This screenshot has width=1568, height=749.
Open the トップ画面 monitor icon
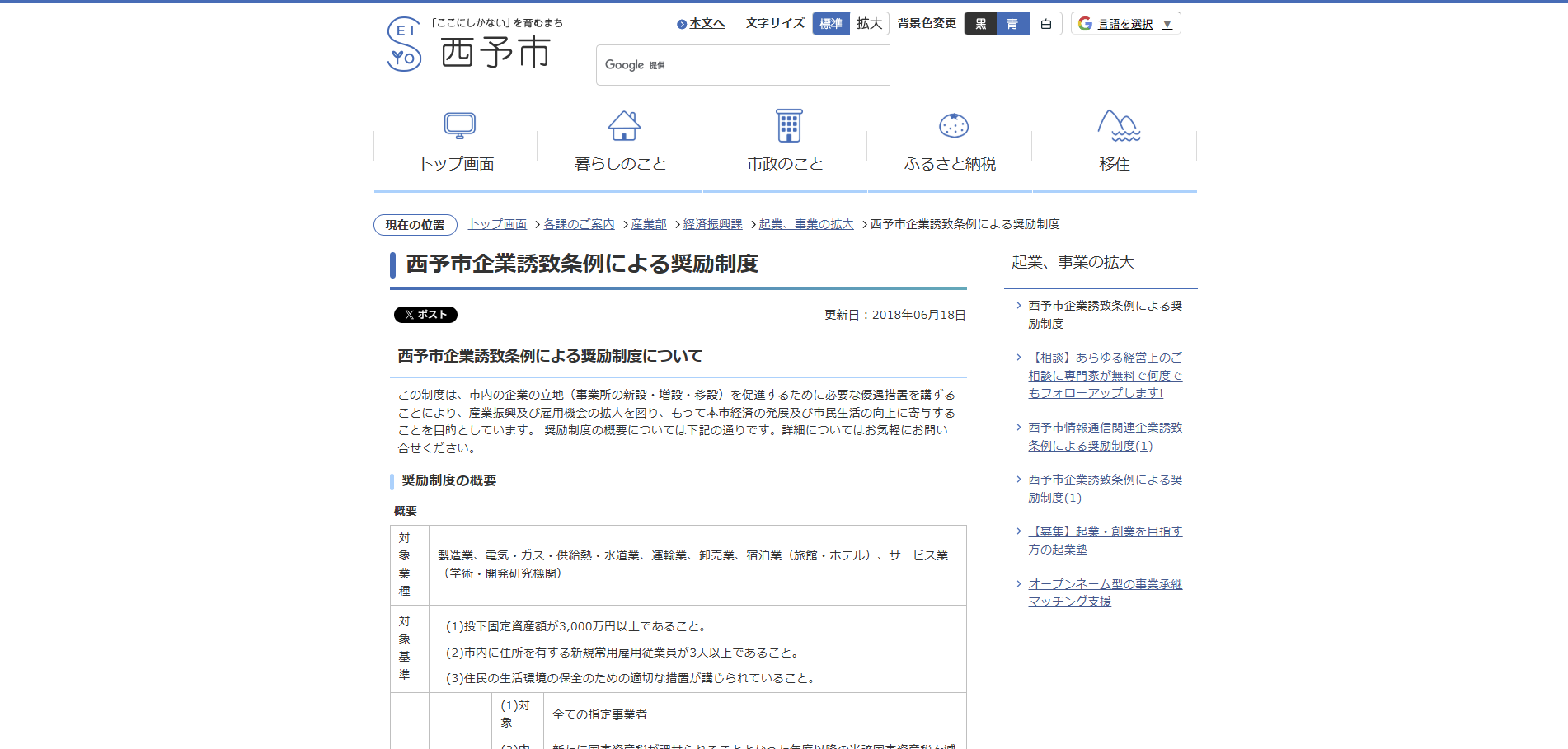459,125
